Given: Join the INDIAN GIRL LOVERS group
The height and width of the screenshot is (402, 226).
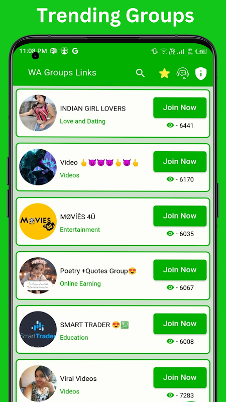Looking at the screenshot, I should point(180,108).
